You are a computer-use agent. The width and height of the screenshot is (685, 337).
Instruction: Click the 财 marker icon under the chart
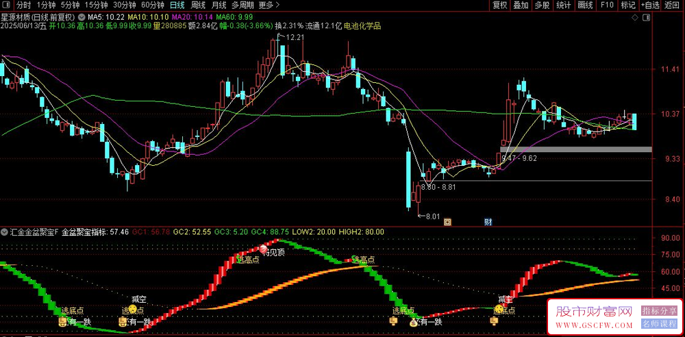click(x=488, y=222)
